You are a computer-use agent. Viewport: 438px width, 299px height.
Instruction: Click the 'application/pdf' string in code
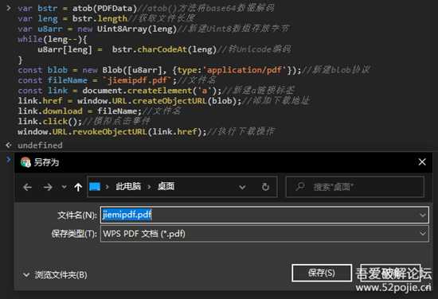coord(244,70)
